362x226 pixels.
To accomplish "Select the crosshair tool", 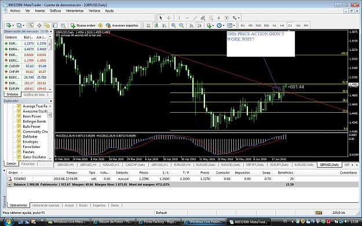I will [169, 18].
